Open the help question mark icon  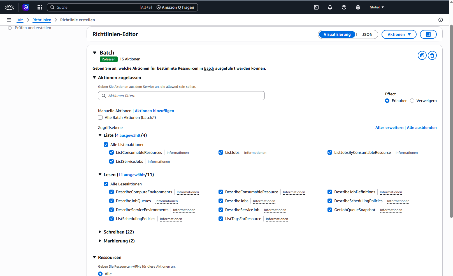(344, 7)
